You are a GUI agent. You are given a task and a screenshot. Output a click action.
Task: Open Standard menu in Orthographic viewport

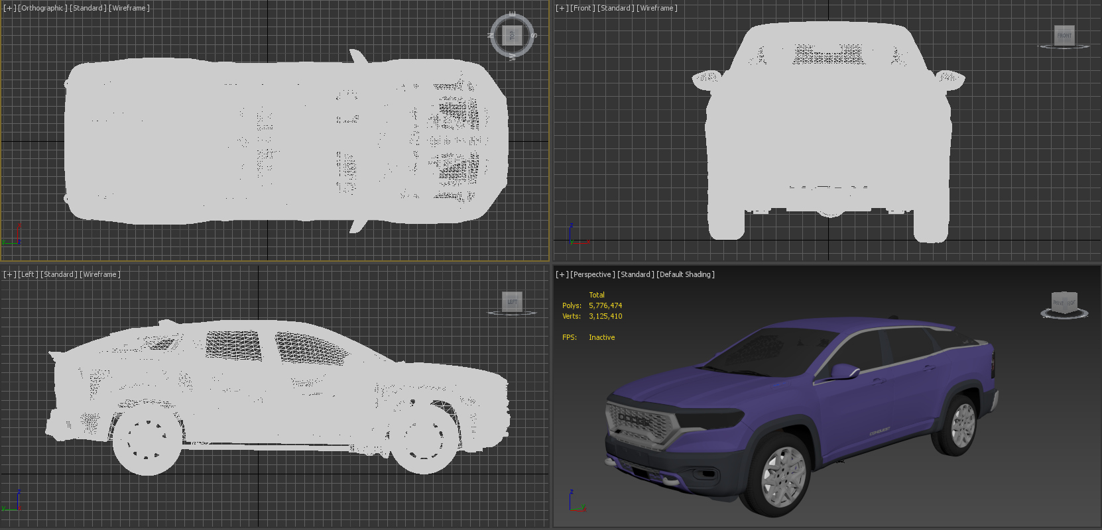[88, 8]
